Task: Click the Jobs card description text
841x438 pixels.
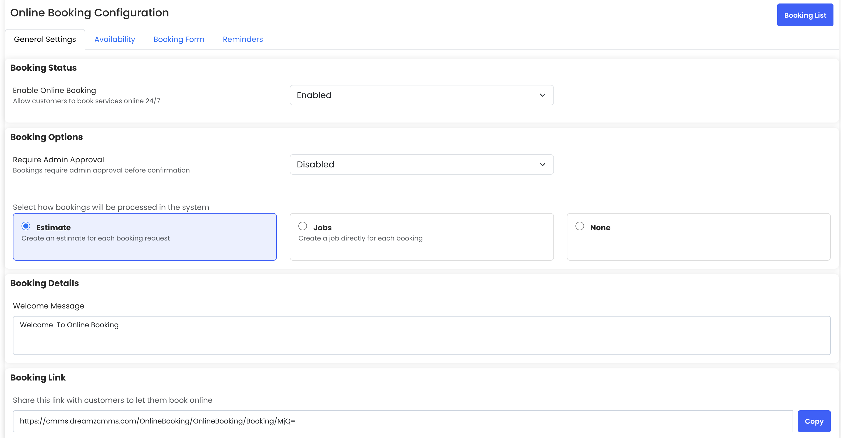Action: point(360,238)
